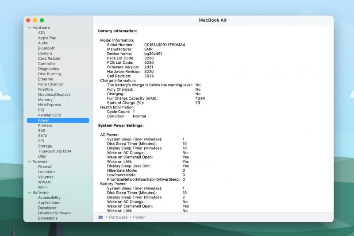Click Cell Revision value 3036

[149, 76]
